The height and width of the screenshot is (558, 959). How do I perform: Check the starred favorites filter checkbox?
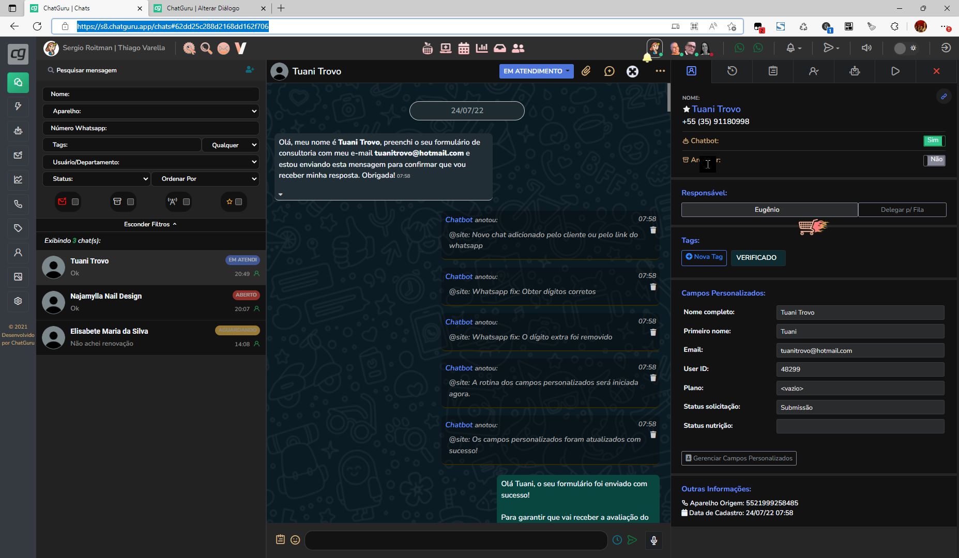point(239,202)
